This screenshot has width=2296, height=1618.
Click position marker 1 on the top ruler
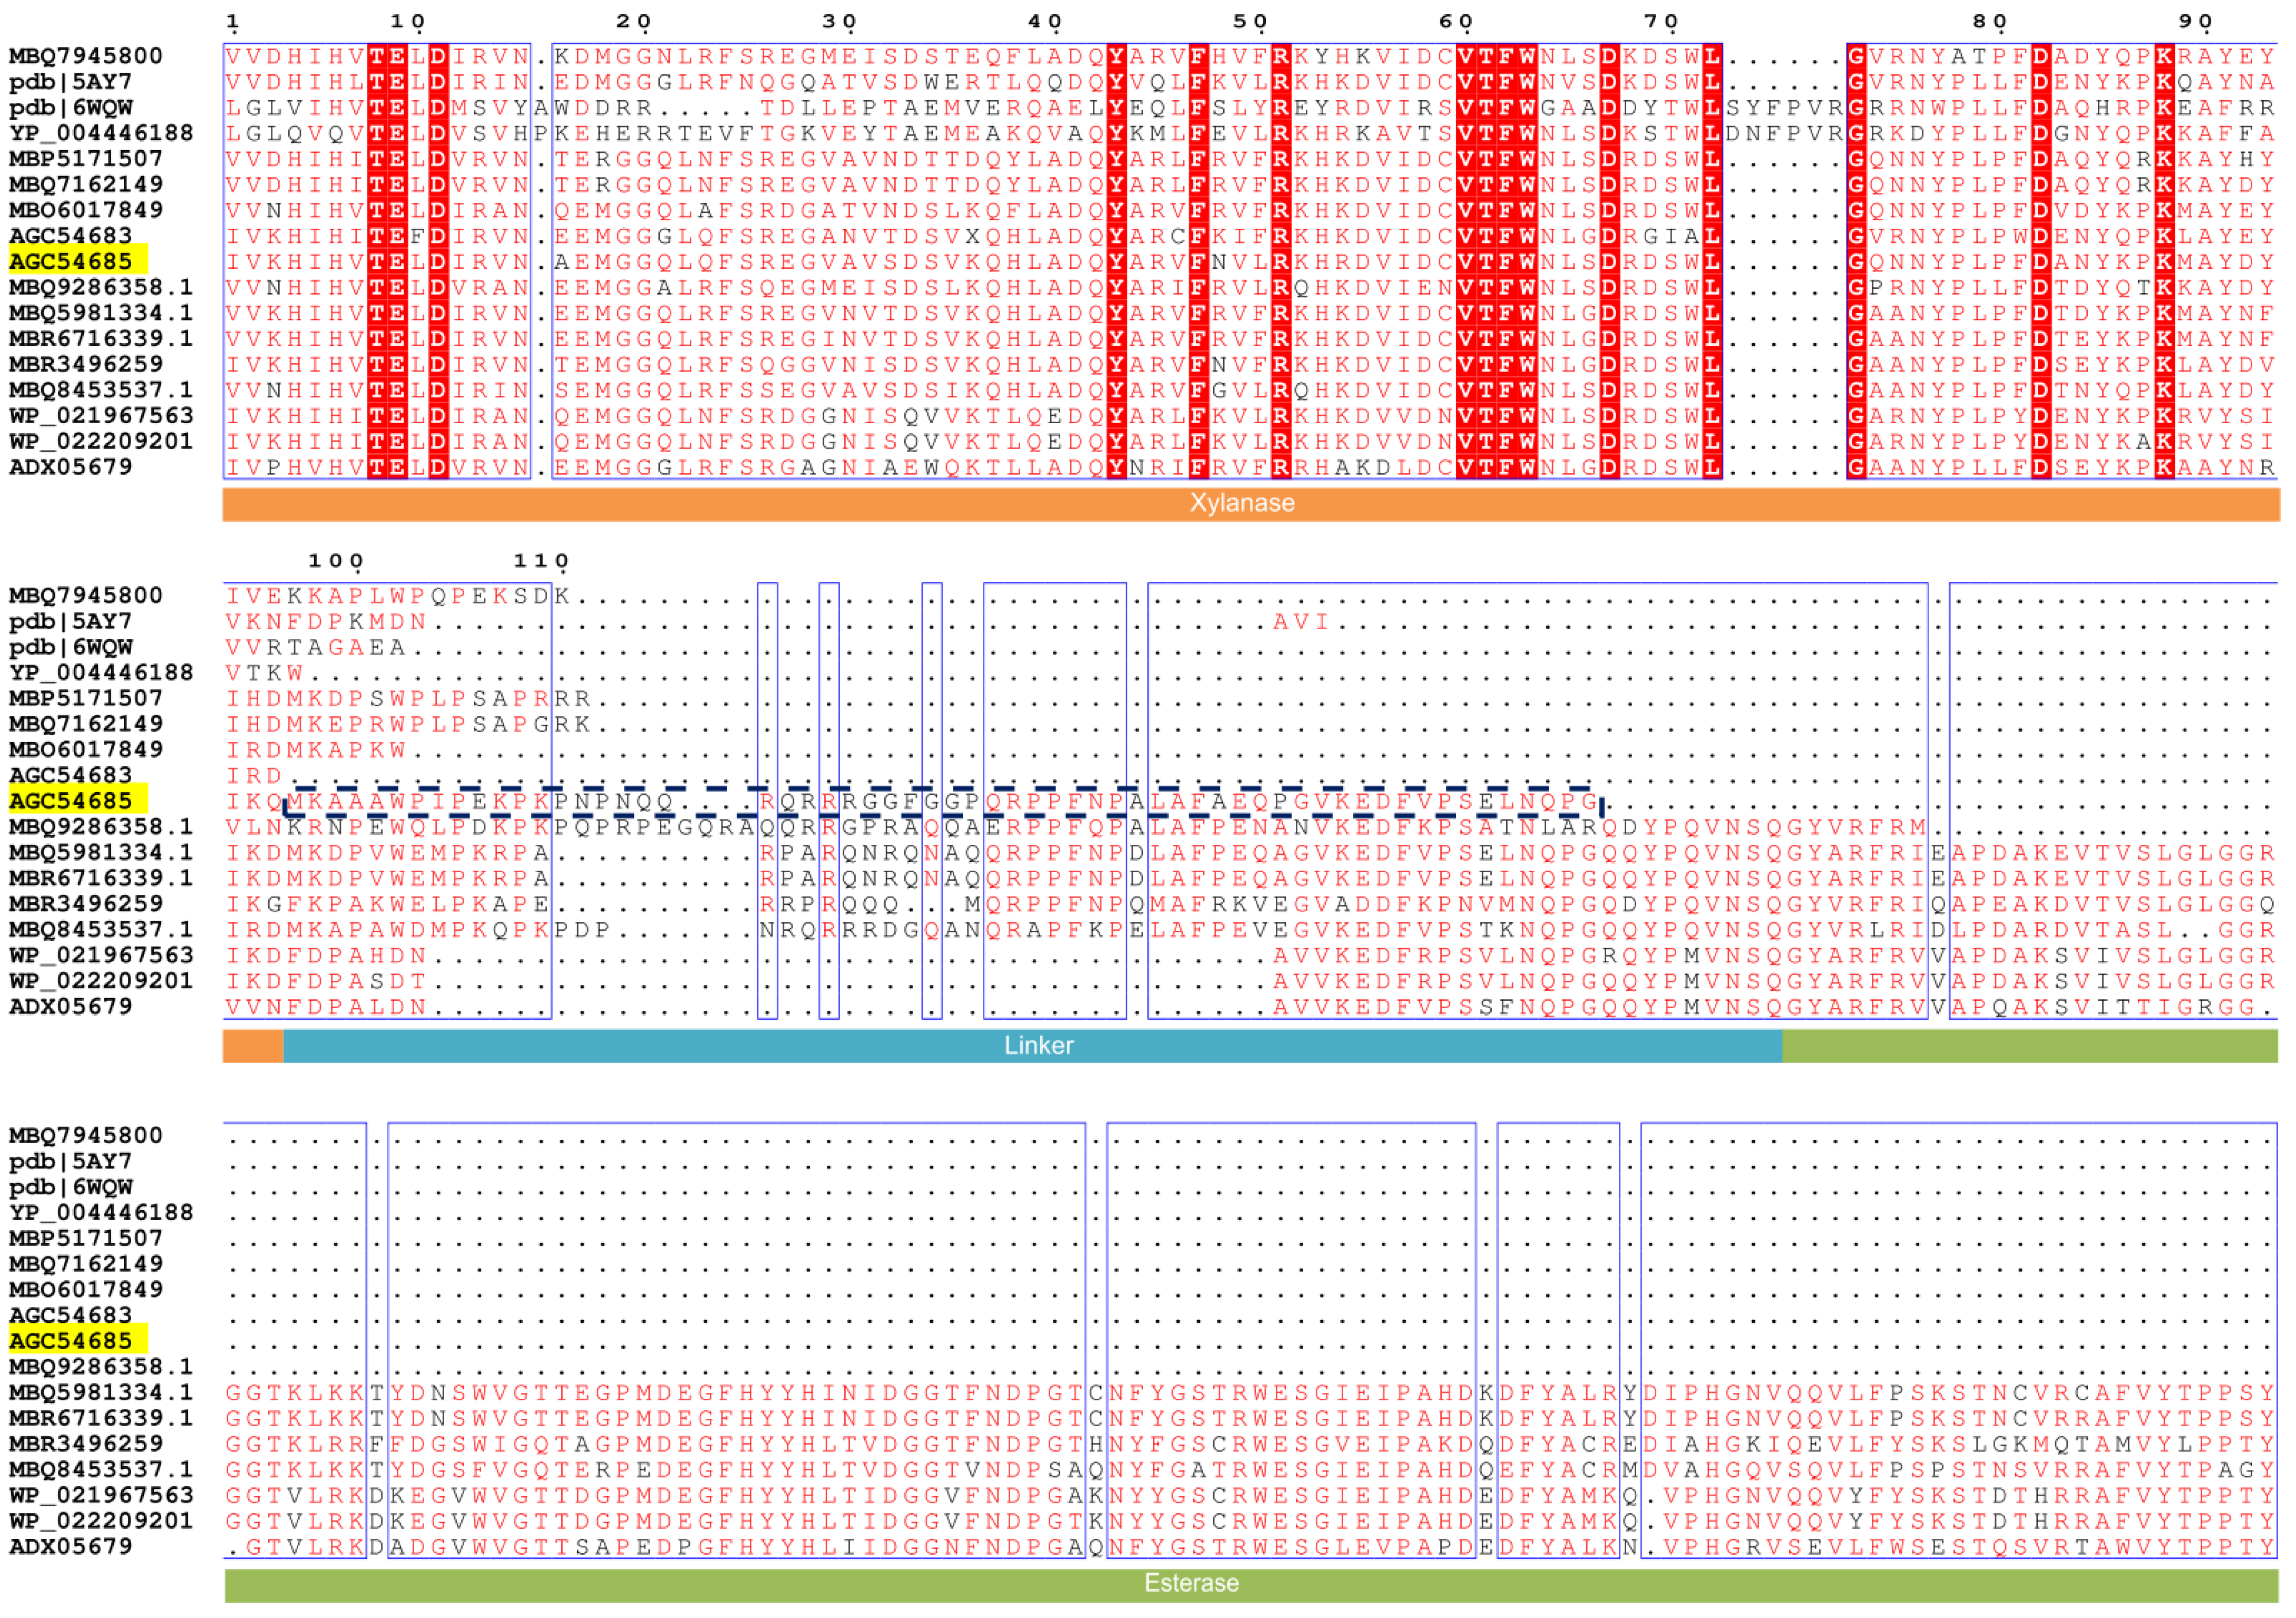(233, 22)
